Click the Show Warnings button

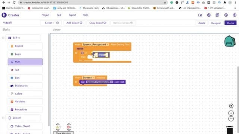tap(63, 133)
